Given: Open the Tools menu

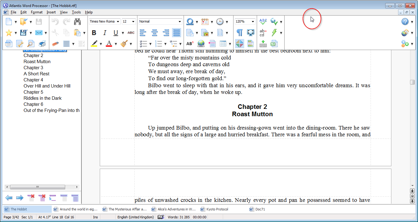Looking at the screenshot, I should 76,12.
